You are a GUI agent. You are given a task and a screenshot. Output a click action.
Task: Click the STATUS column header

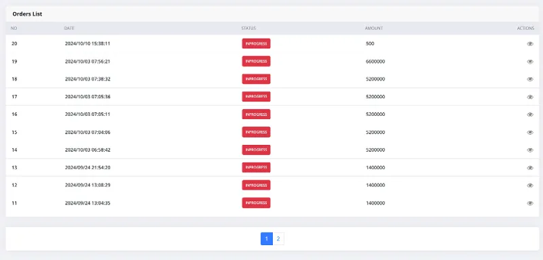(248, 28)
